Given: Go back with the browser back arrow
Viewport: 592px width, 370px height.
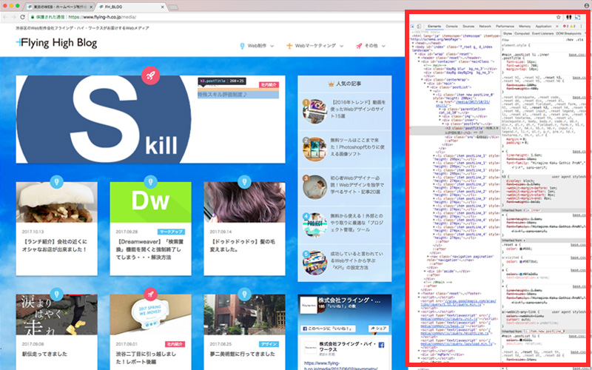Looking at the screenshot, I should [x=5, y=17].
